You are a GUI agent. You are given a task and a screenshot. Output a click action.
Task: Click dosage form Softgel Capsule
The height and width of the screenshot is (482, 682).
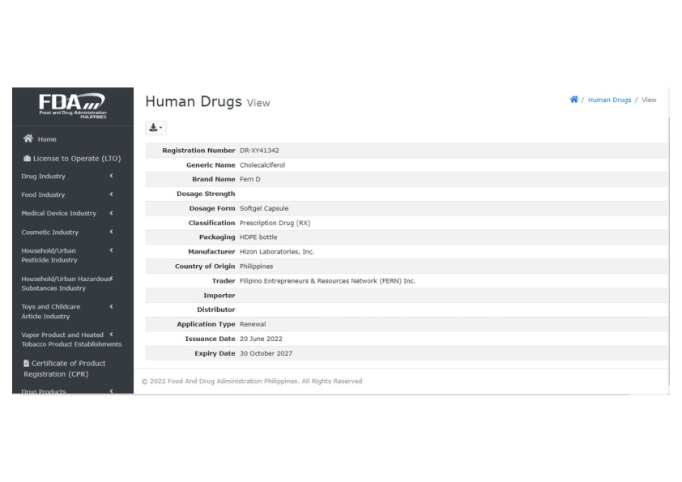coord(264,208)
